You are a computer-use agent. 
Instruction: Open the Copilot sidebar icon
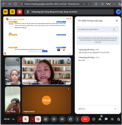[x=120, y=4]
